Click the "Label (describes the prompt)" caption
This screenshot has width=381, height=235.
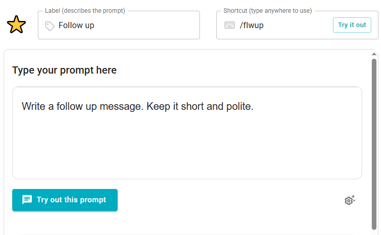85,11
